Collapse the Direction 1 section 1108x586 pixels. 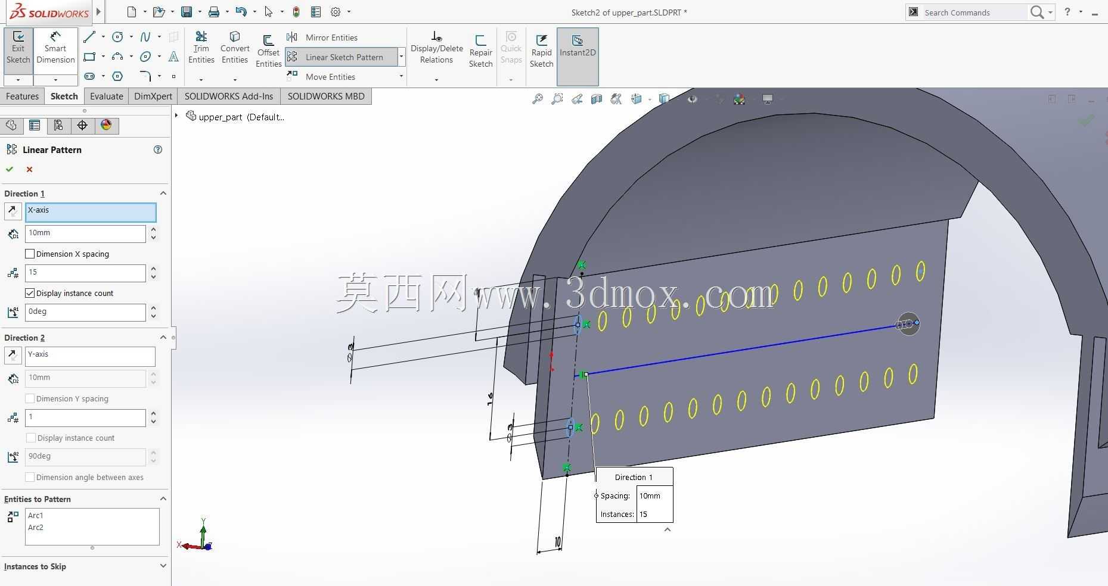pos(163,193)
